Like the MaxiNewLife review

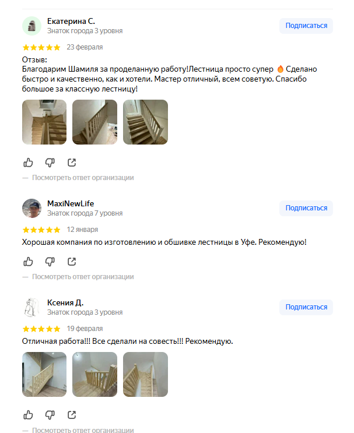(x=28, y=261)
